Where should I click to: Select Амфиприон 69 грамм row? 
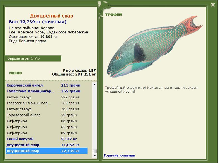[x=47, y=133]
